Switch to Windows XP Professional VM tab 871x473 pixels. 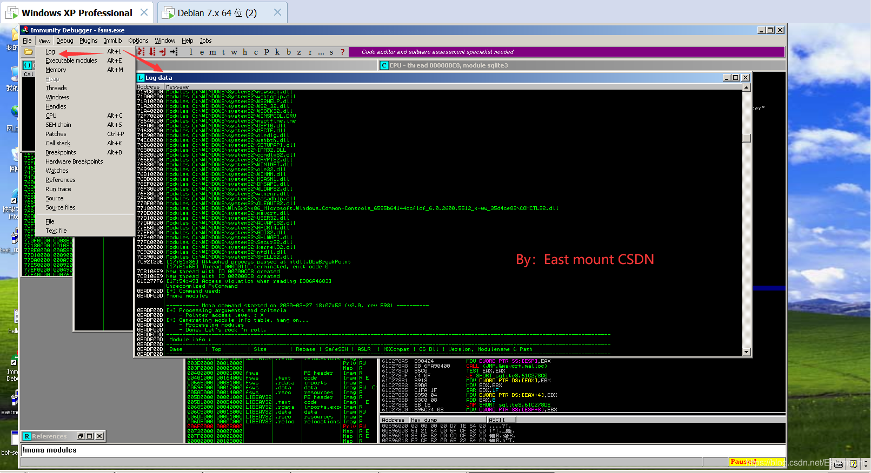76,13
